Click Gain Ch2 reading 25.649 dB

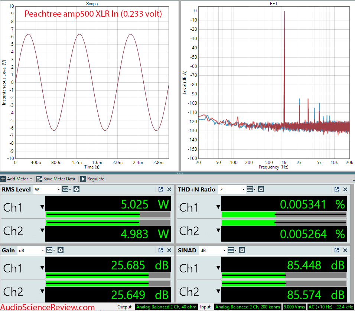click(140, 295)
